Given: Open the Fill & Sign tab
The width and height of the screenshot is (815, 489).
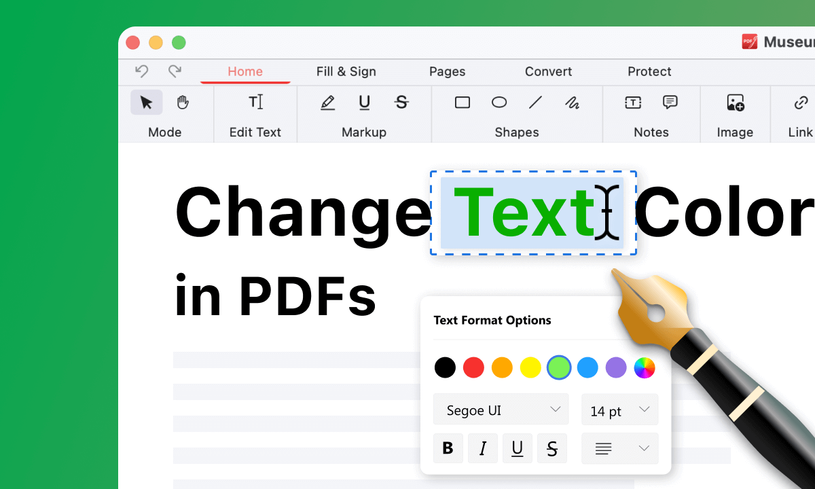Looking at the screenshot, I should tap(346, 71).
